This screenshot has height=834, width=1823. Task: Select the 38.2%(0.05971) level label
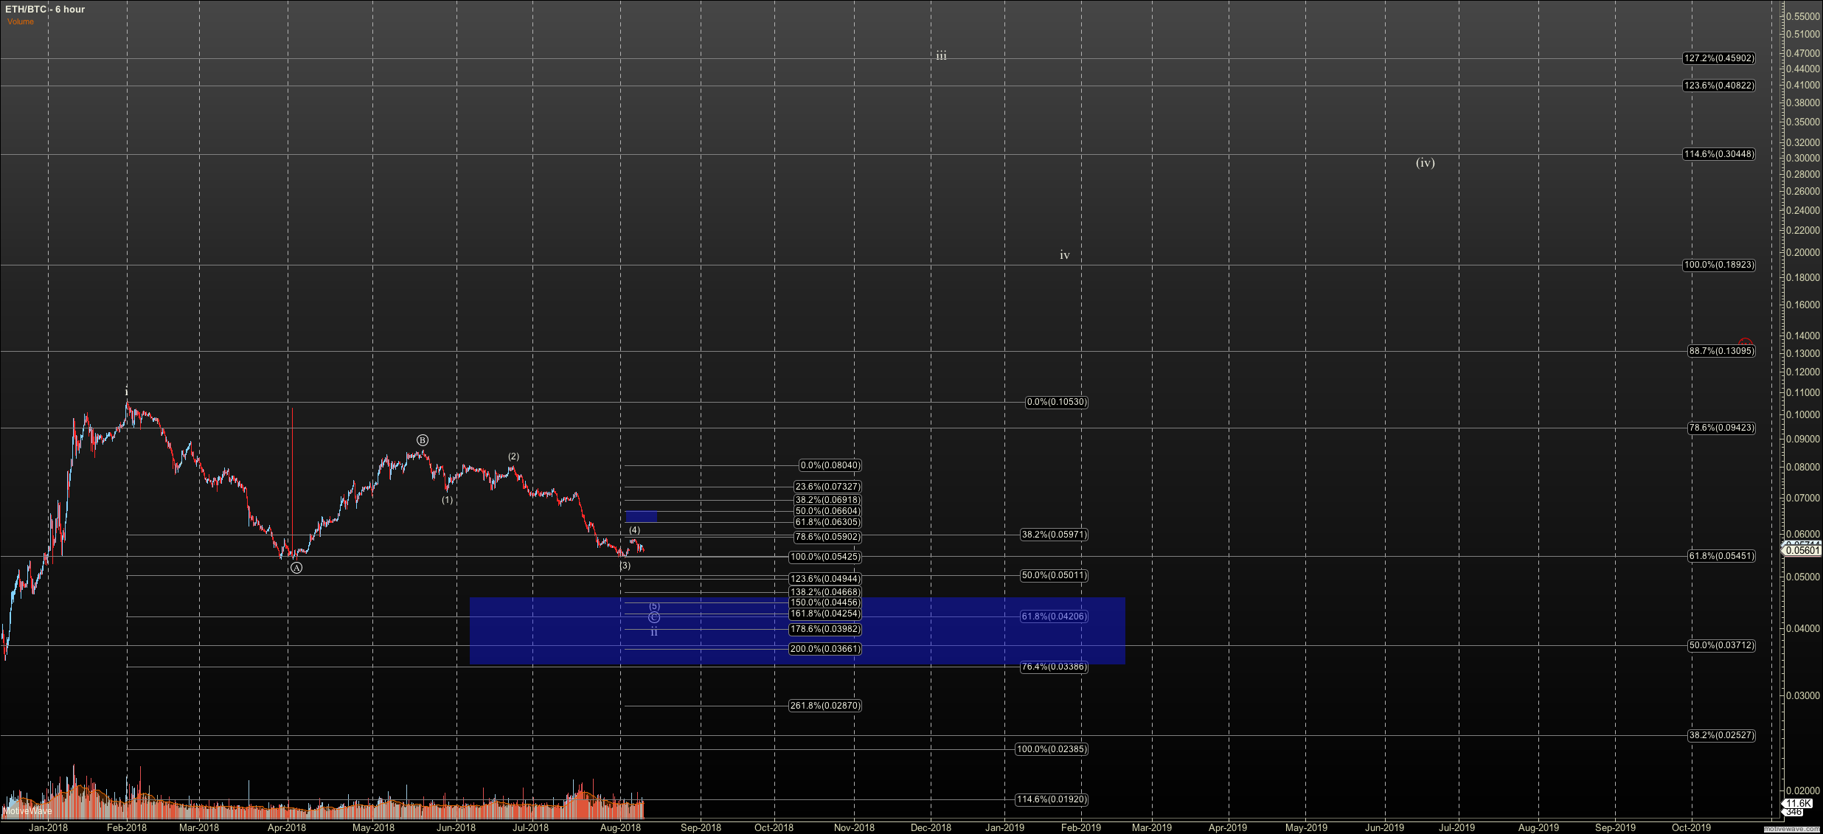point(1054,535)
